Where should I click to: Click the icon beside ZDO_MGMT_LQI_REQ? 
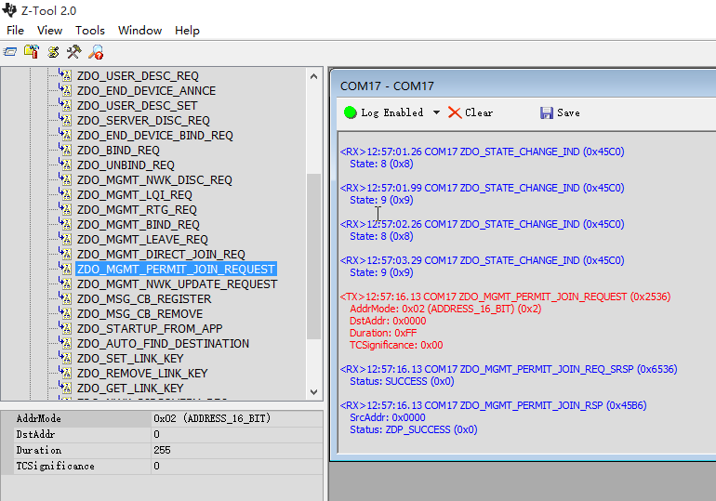pos(66,194)
